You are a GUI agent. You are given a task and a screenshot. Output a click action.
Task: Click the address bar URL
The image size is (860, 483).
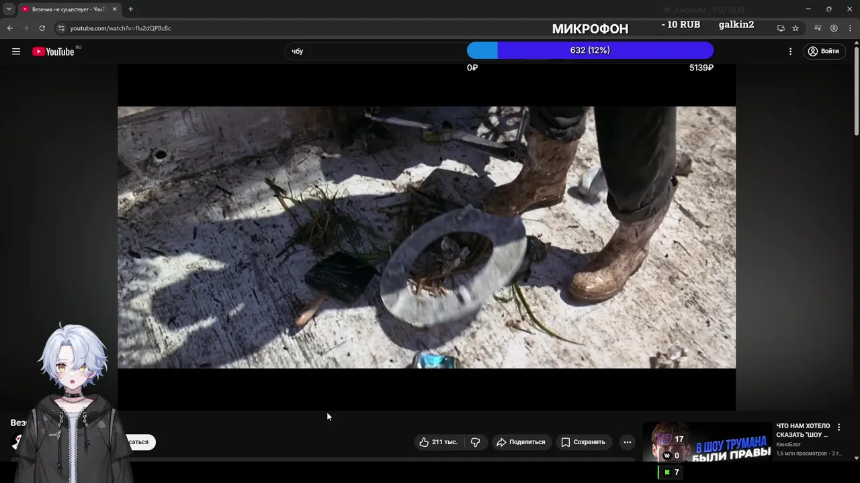pos(120,28)
